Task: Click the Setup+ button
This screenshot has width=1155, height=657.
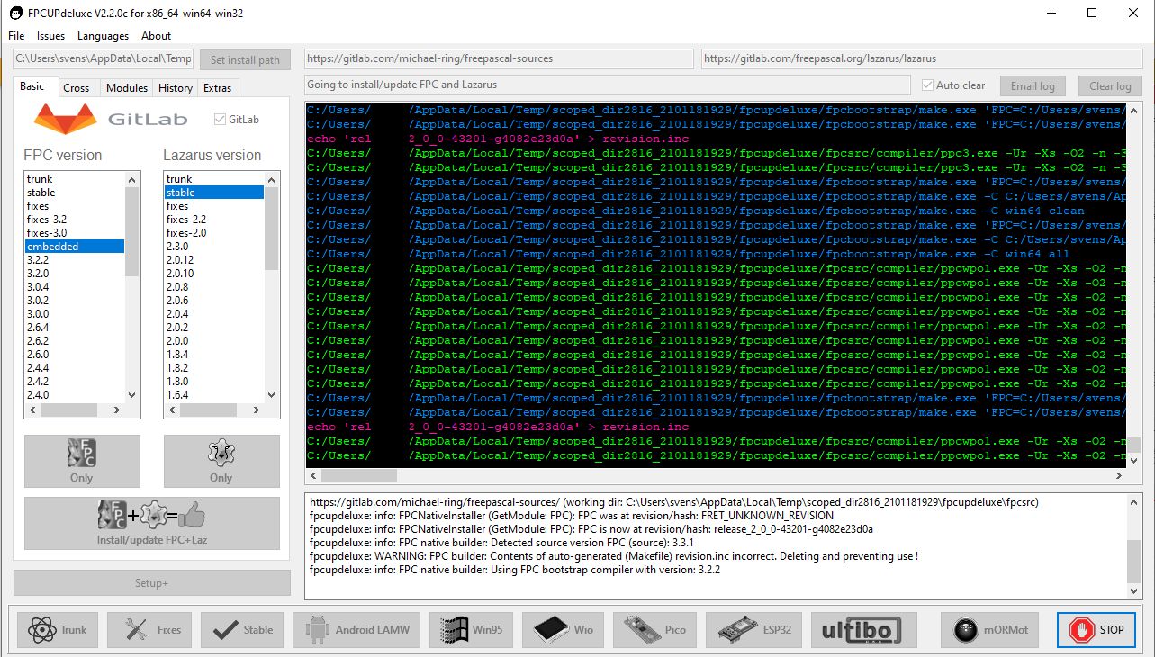Action: 152,583
